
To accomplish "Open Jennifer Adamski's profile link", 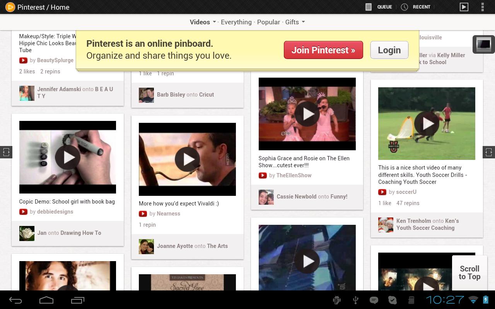I will pyautogui.click(x=59, y=89).
